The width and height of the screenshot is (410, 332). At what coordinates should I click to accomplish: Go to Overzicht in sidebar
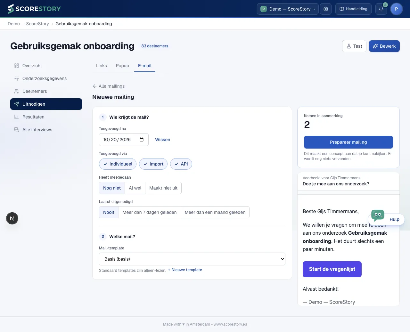coord(46,66)
